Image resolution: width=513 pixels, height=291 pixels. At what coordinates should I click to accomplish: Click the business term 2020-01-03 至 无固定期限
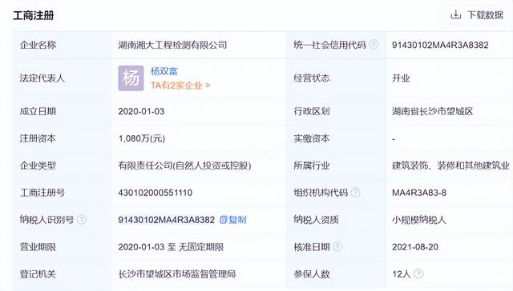[x=171, y=247]
